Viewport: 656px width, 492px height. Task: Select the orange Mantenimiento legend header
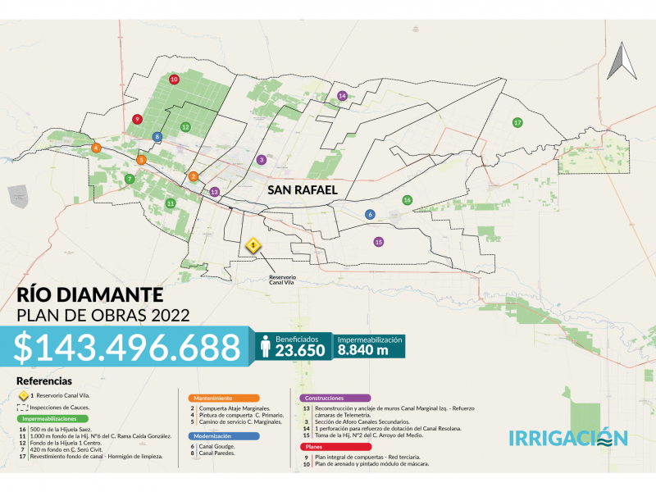[212, 399]
